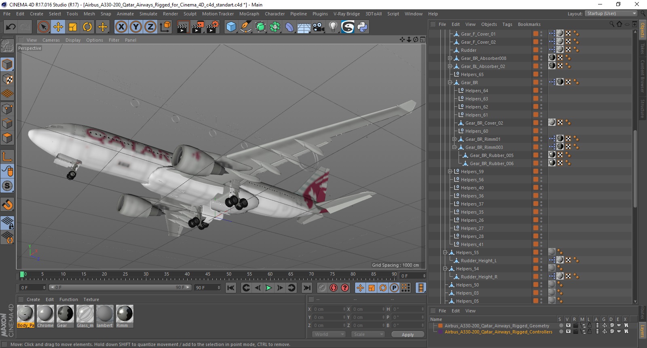Image resolution: width=647 pixels, height=348 pixels.
Task: Select Points mode in left toolbar
Action: tap(7, 109)
